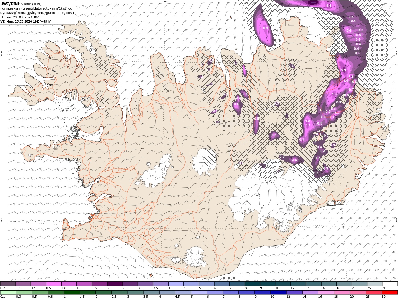
Task: Click the '1.4' precipitation value on map
Action: tap(345, 80)
